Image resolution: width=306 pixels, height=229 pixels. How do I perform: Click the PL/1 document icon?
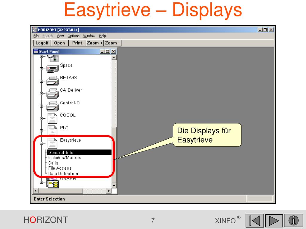[x=53, y=130]
